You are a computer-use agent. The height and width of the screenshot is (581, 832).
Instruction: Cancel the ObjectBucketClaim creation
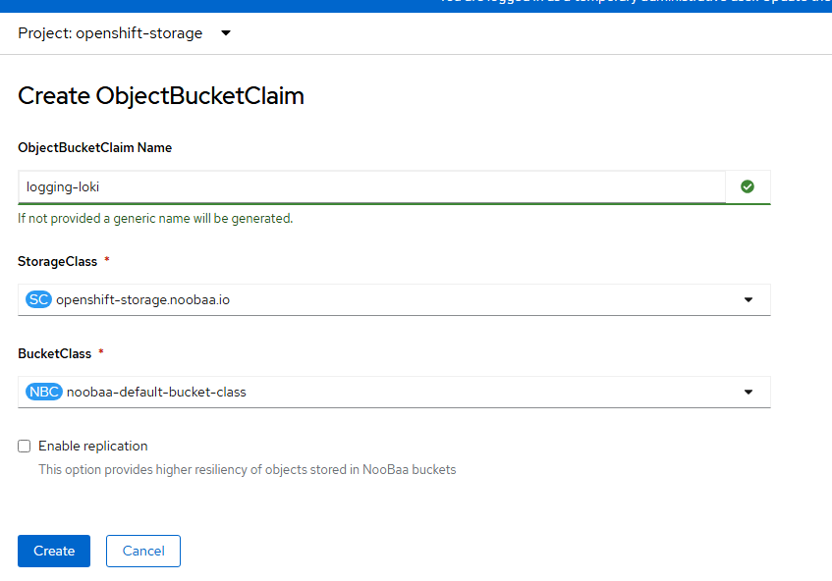pyautogui.click(x=142, y=551)
